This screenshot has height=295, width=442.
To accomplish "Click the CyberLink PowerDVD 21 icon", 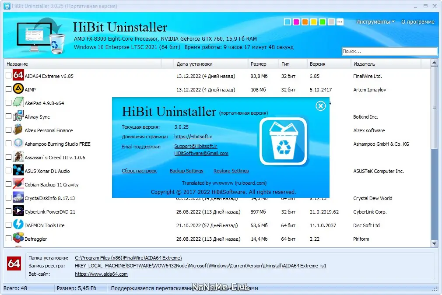I will [18, 211].
